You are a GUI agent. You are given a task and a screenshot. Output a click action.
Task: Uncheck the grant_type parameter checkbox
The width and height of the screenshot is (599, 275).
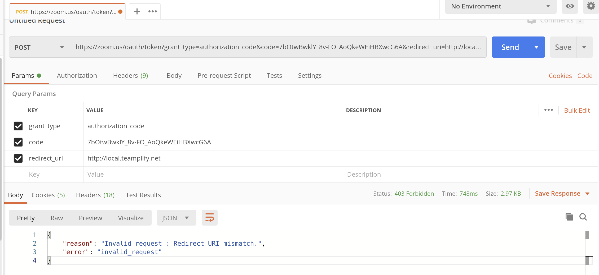(18, 126)
